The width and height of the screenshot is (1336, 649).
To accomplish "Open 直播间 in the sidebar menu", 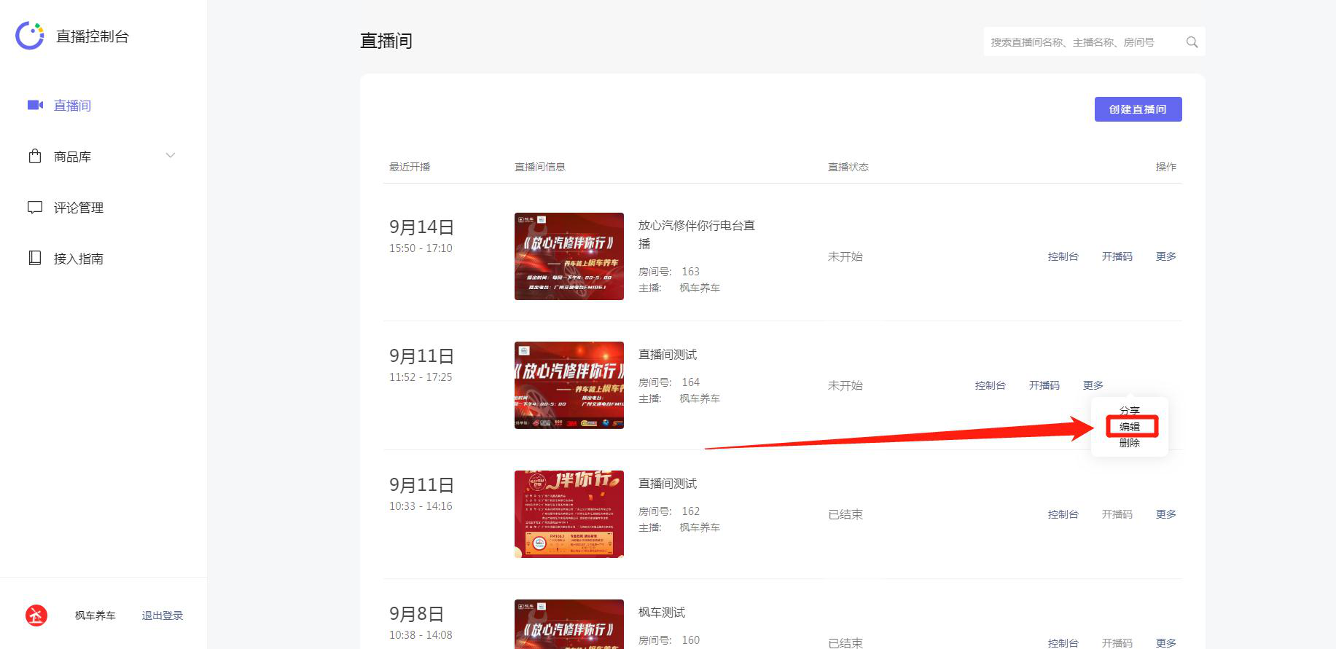I will [x=72, y=106].
